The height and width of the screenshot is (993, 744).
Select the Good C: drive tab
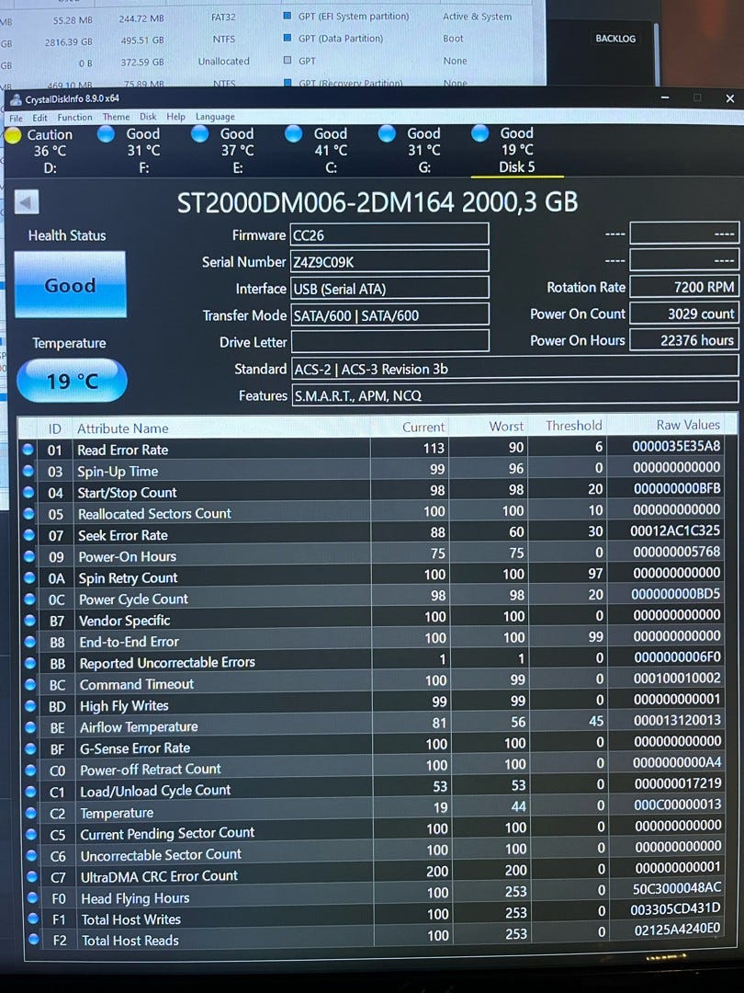321,151
